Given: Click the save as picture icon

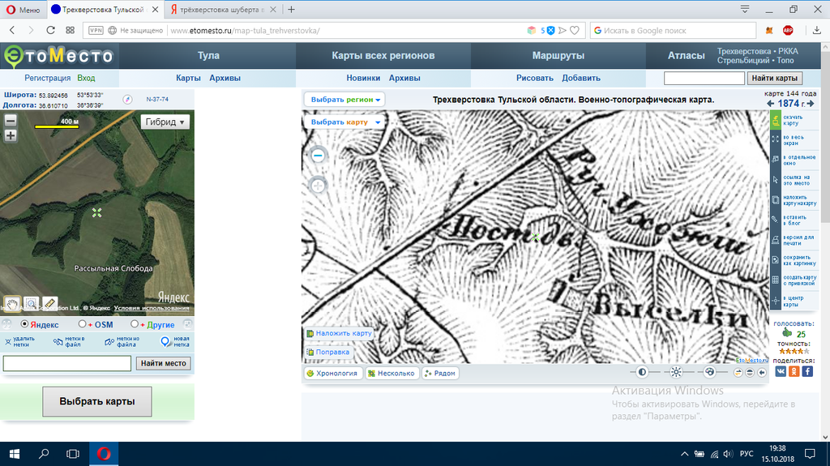Looking at the screenshot, I should coord(775,259).
